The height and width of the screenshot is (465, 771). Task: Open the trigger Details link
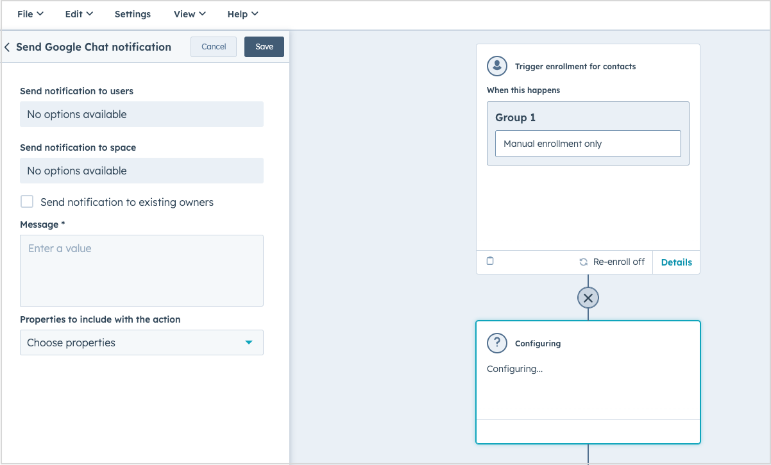tap(677, 262)
